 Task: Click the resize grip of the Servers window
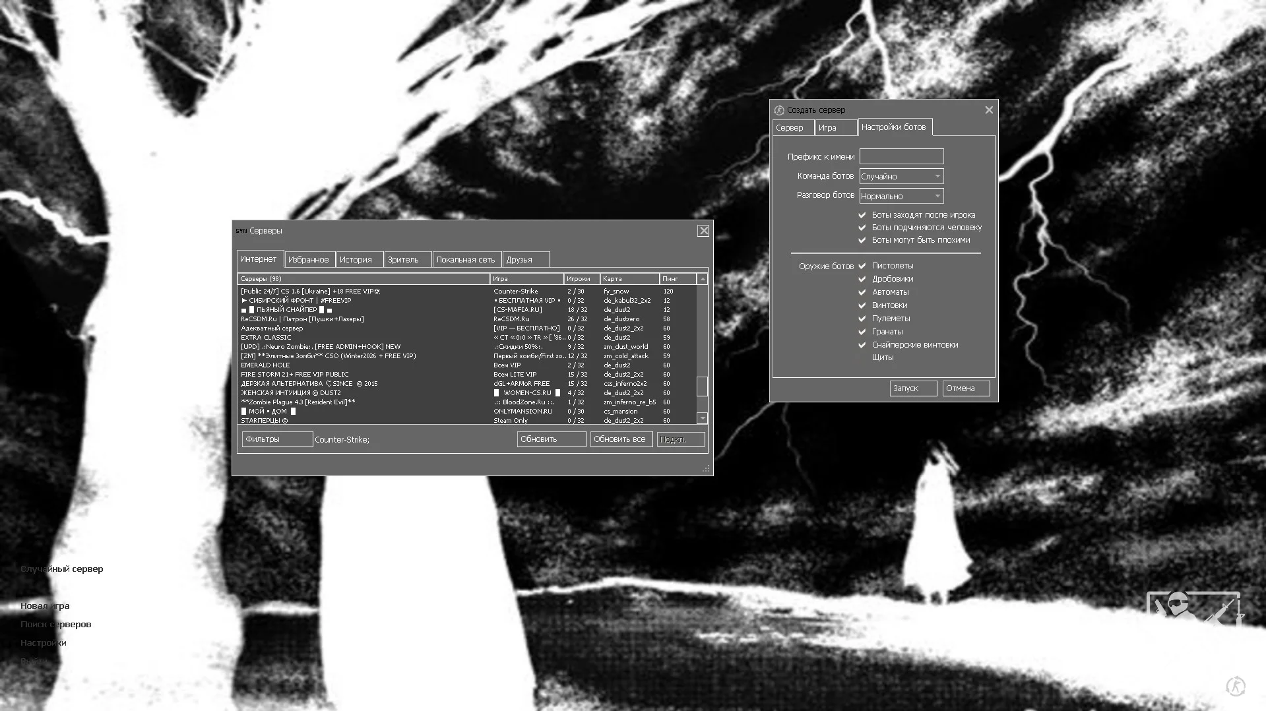[x=706, y=468]
